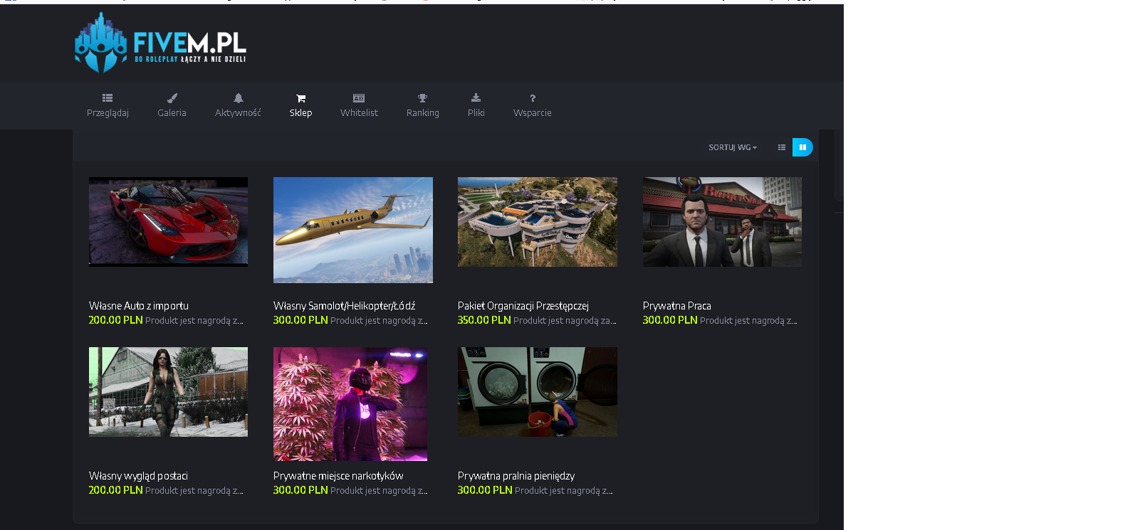Open the Aktywność menu label

pyautogui.click(x=238, y=113)
